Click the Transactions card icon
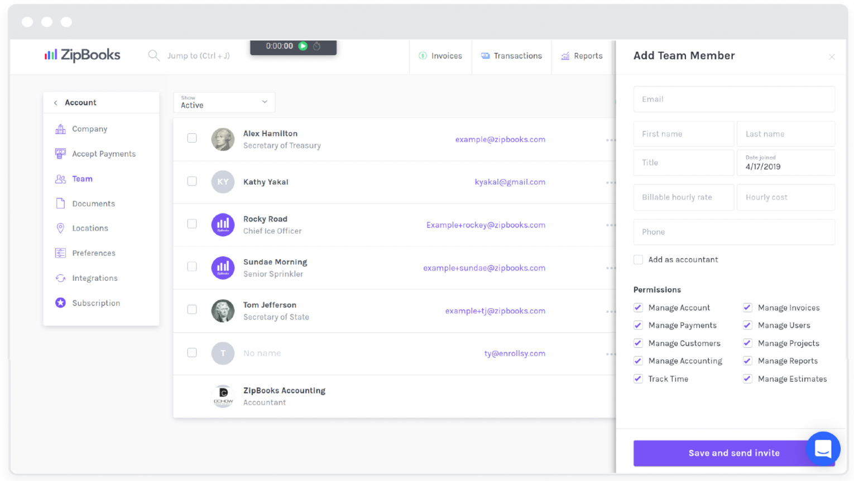The height and width of the screenshot is (481, 854). click(x=486, y=56)
